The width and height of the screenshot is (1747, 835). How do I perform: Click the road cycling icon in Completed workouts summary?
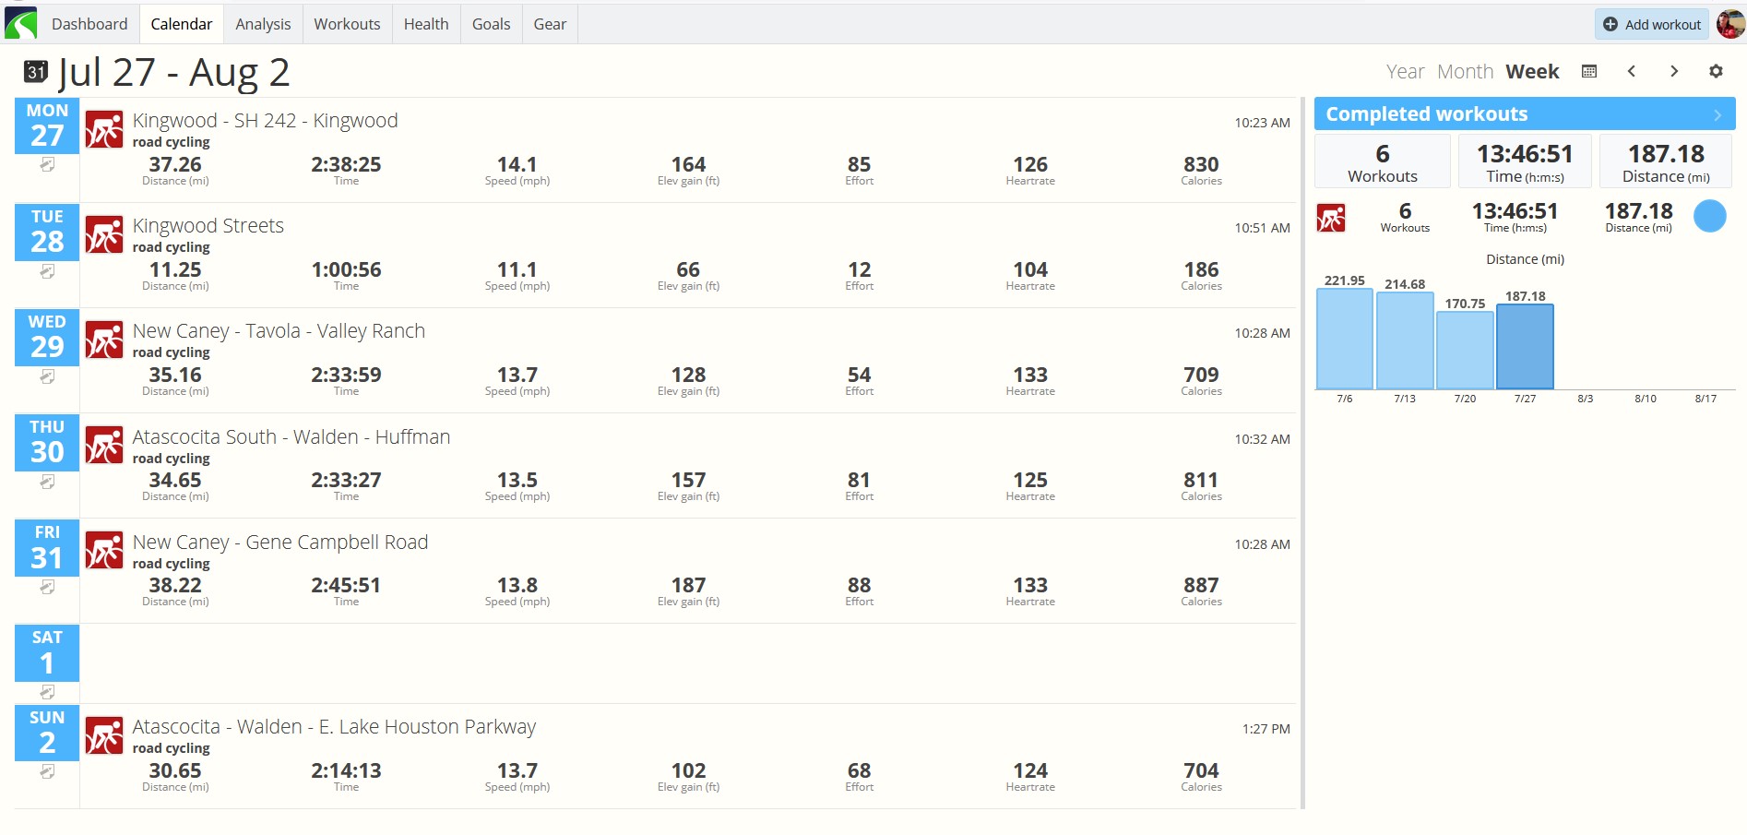tap(1331, 218)
